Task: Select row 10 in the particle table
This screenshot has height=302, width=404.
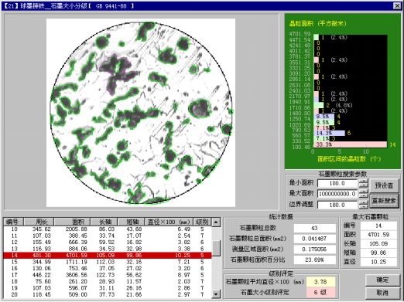Action: point(108,229)
